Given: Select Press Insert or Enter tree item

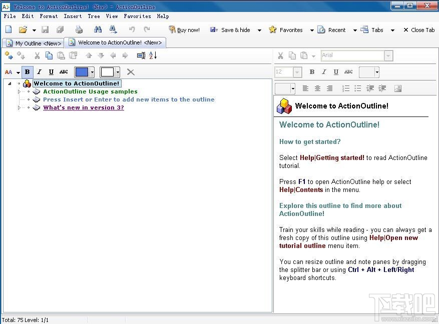Looking at the screenshot, I should 129,99.
